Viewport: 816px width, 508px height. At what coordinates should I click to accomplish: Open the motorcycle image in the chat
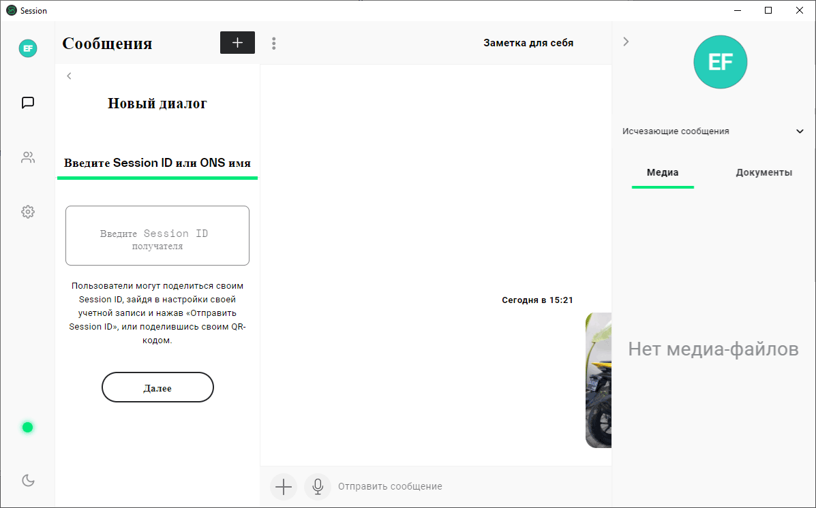[x=599, y=380]
